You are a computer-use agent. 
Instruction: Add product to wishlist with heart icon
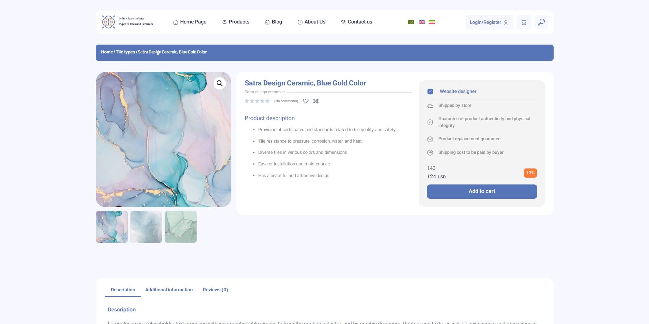click(306, 101)
